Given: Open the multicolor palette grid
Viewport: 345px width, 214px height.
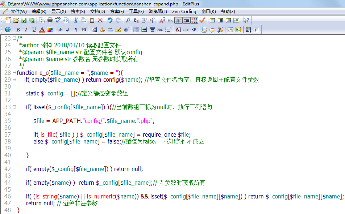Looking at the screenshot, I should [50, 30].
